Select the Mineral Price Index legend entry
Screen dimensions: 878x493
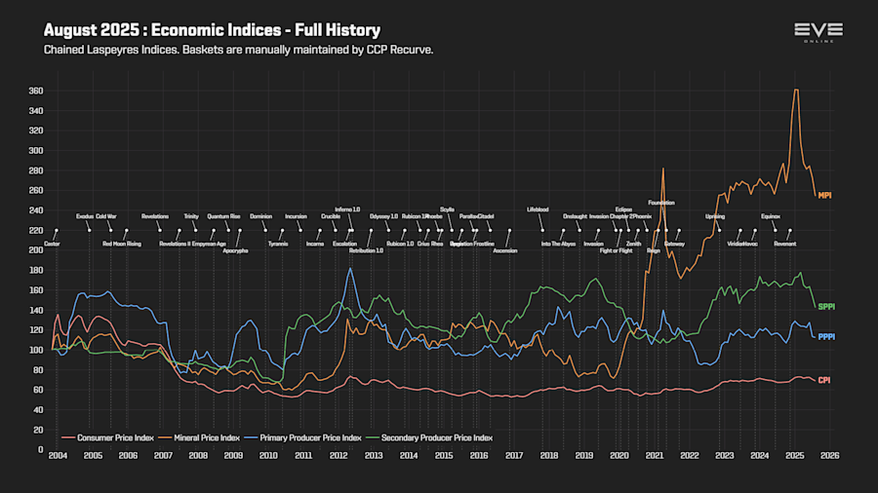pyautogui.click(x=199, y=438)
